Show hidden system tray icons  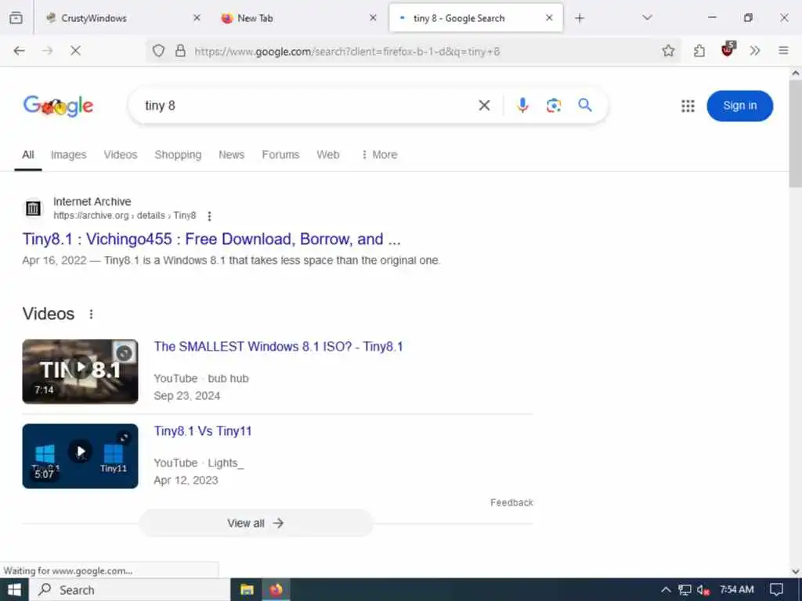666,590
